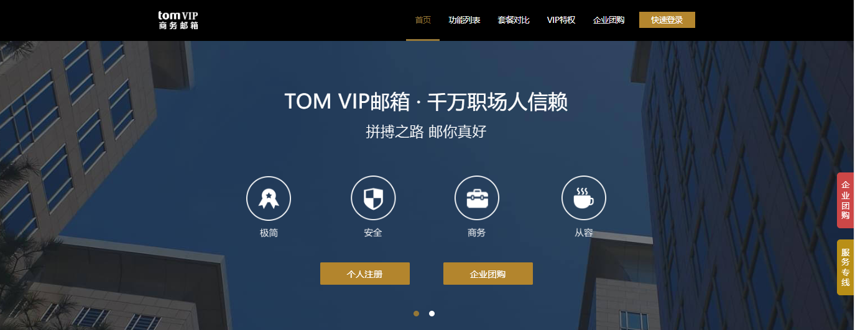Open 企业团购 in the top navigation bar
Image resolution: width=855 pixels, height=330 pixels.
click(x=609, y=20)
